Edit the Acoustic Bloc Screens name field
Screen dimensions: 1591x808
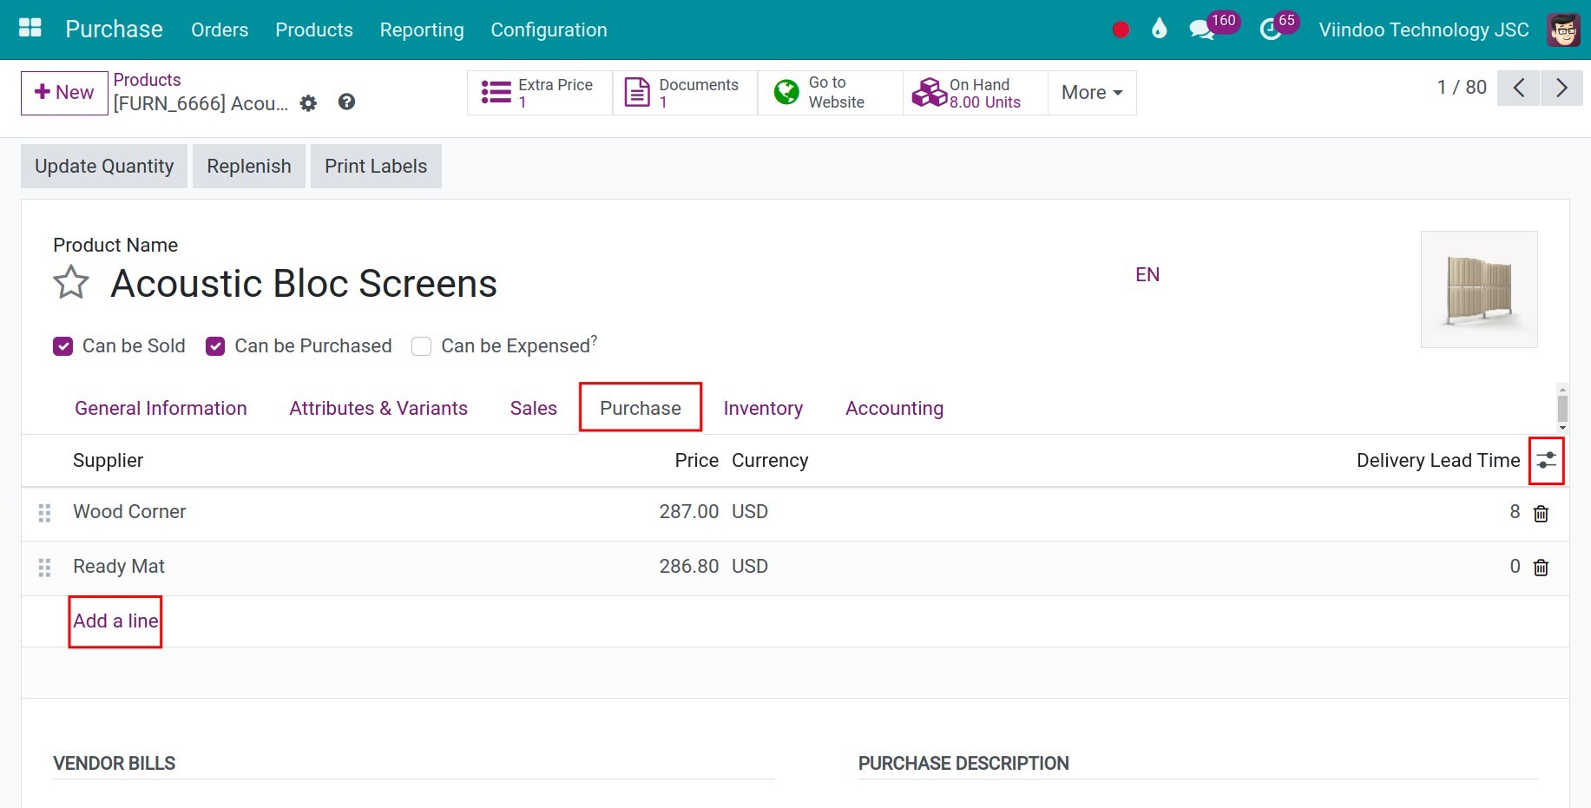304,283
